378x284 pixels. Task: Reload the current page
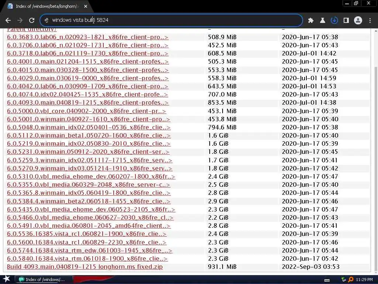[x=32, y=20]
